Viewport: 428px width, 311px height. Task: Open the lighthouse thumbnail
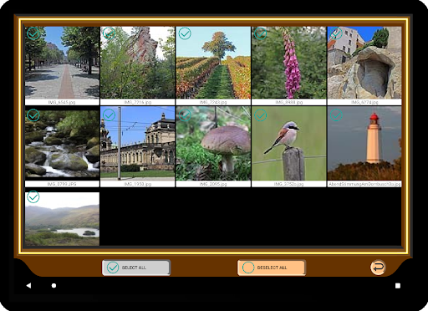[x=364, y=144]
